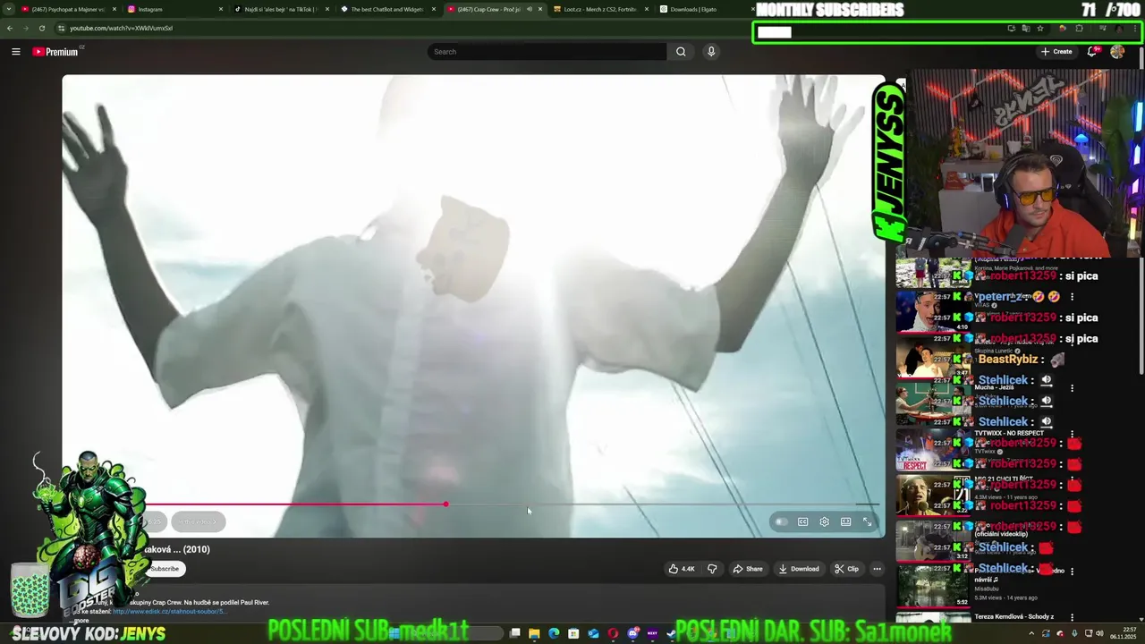Dislike the current video

point(712,569)
